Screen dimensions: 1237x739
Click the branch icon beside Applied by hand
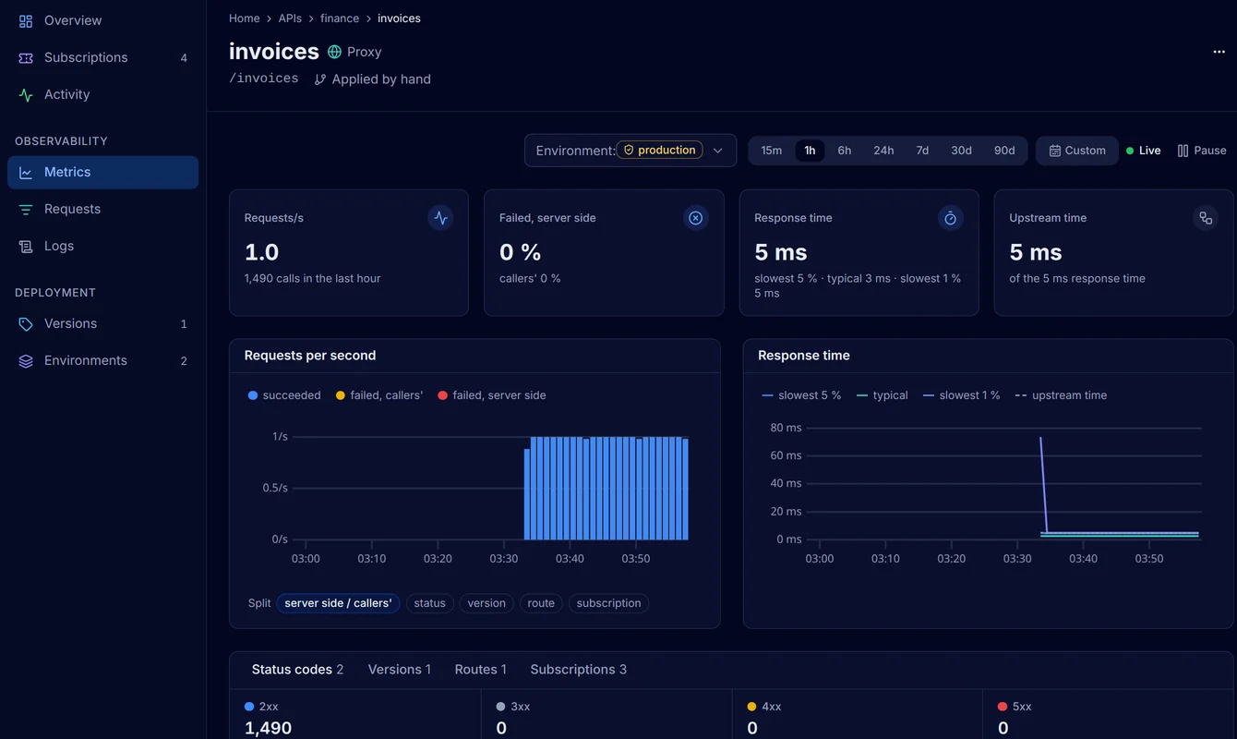coord(320,79)
